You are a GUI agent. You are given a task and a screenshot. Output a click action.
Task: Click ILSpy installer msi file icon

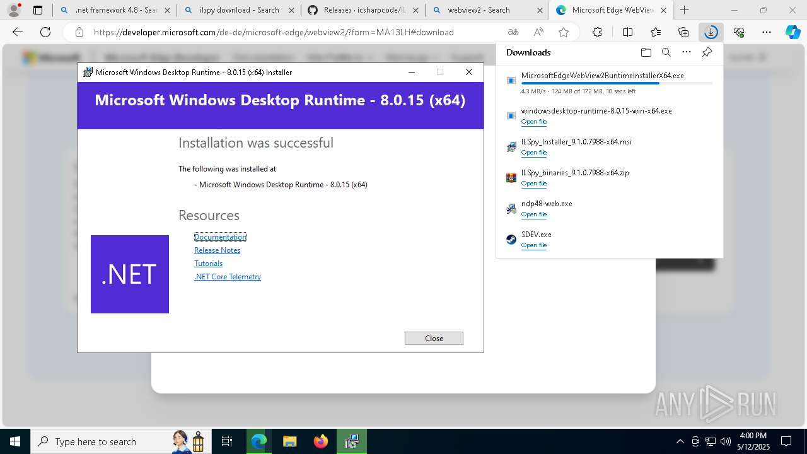click(511, 147)
